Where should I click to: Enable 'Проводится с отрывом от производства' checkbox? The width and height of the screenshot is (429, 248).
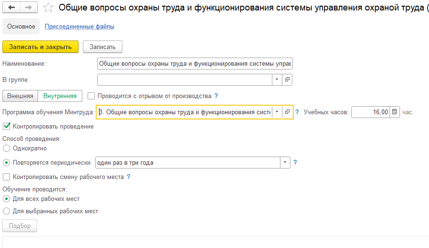91,96
